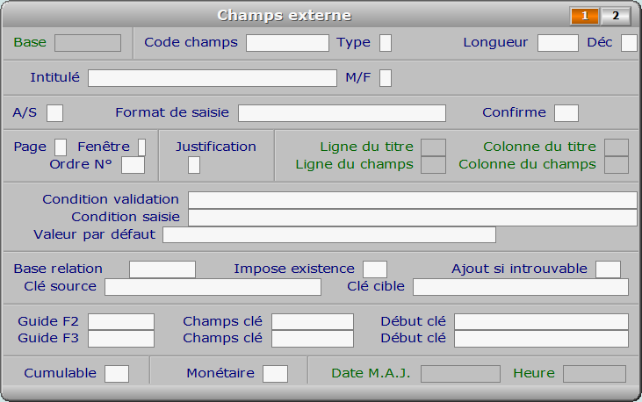Image resolution: width=642 pixels, height=402 pixels.
Task: Click the Début clé field on Guide F3 row
Action: point(541,339)
